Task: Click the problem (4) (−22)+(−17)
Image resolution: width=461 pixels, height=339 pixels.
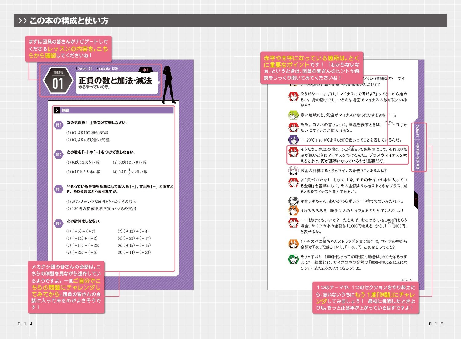Action: pos(134,238)
